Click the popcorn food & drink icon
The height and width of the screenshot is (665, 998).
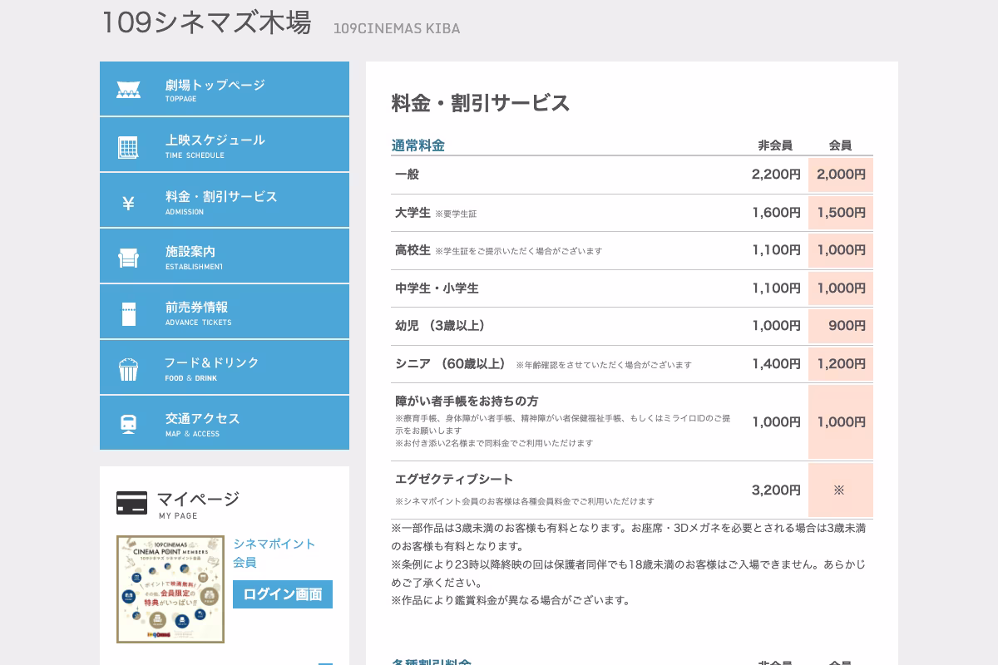(x=128, y=369)
